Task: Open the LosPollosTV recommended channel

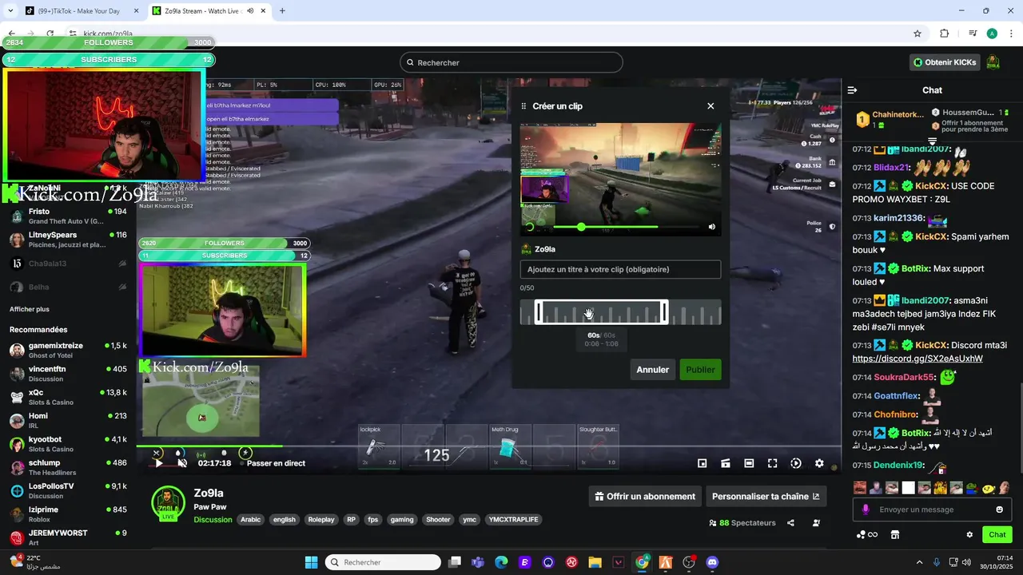Action: pos(68,490)
